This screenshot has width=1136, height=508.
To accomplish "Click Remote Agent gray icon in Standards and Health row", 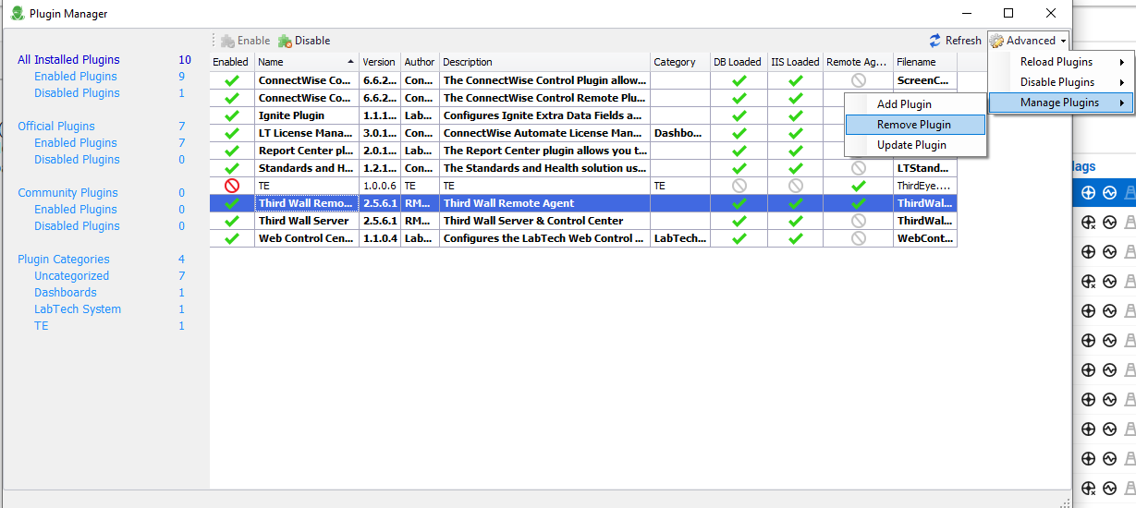I will 858,168.
